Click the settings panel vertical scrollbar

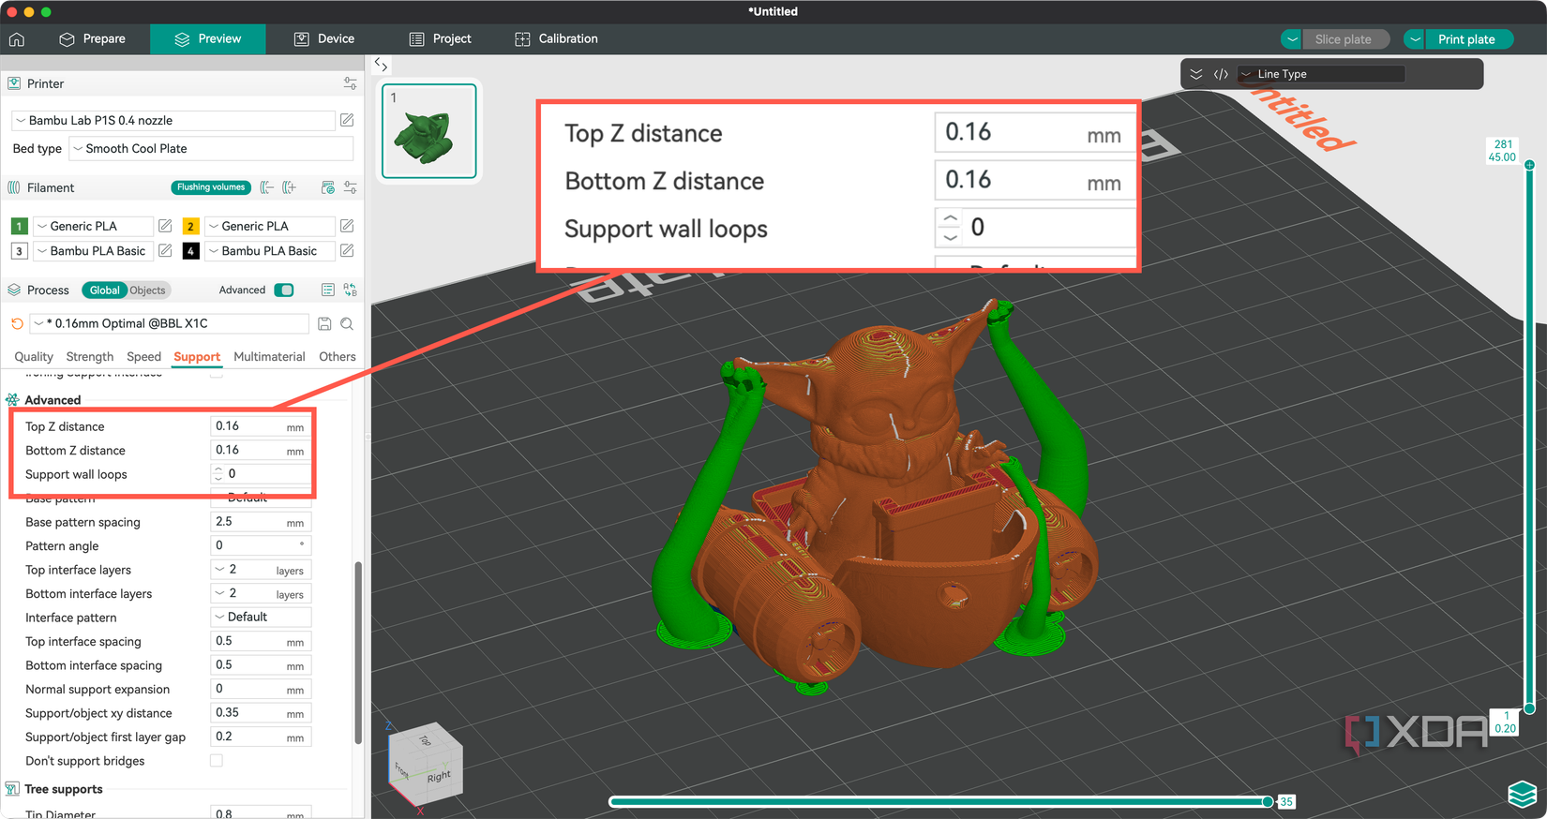click(x=358, y=652)
